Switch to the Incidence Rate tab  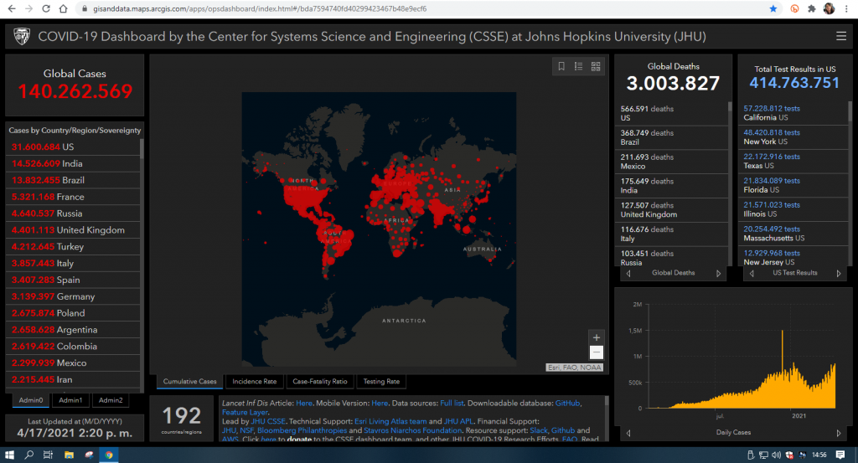point(255,382)
